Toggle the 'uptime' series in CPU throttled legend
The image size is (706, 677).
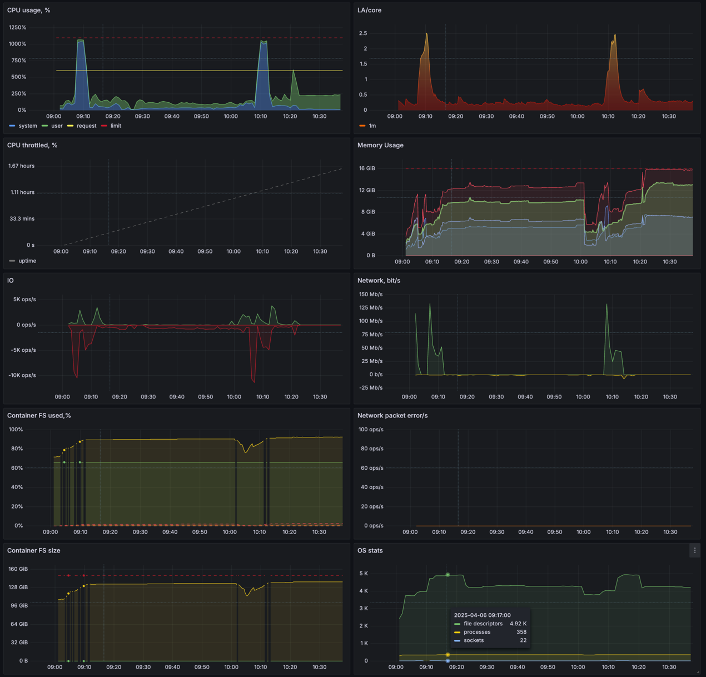pyautogui.click(x=27, y=261)
